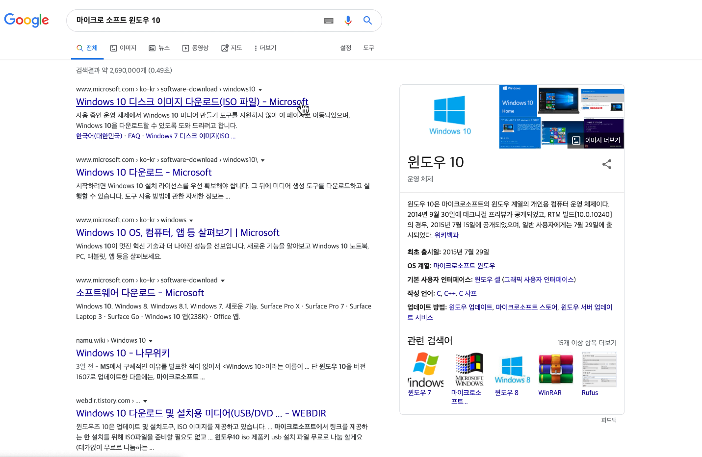702x457 pixels.
Task: Switch to 동영상 search tab
Action: tap(195, 48)
